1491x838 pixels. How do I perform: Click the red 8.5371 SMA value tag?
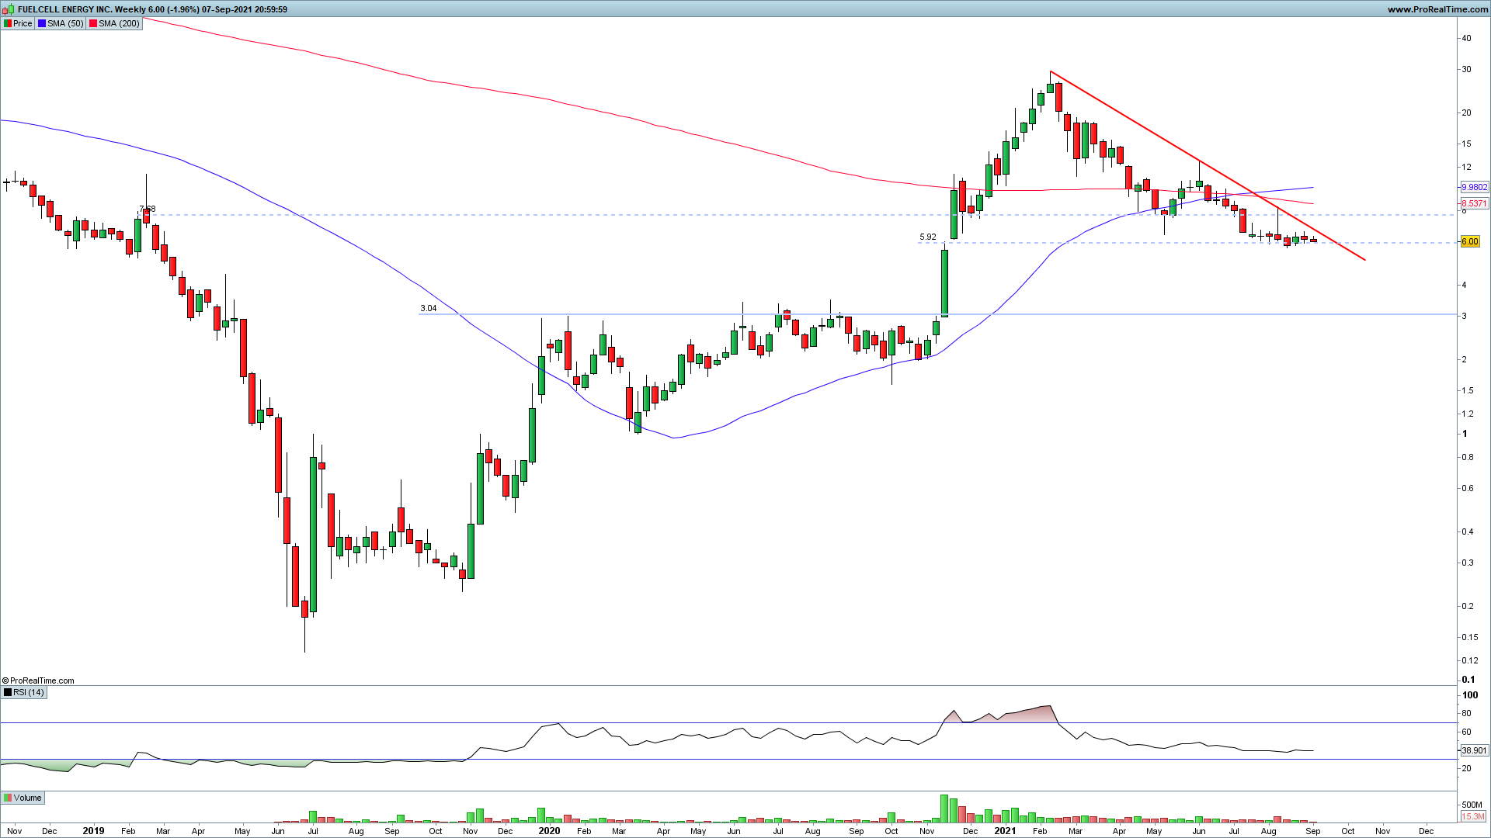click(x=1474, y=203)
